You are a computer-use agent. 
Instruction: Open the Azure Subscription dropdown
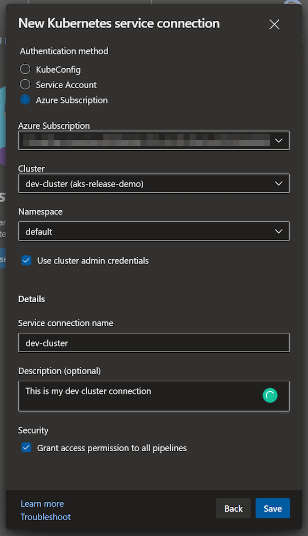pos(154,140)
